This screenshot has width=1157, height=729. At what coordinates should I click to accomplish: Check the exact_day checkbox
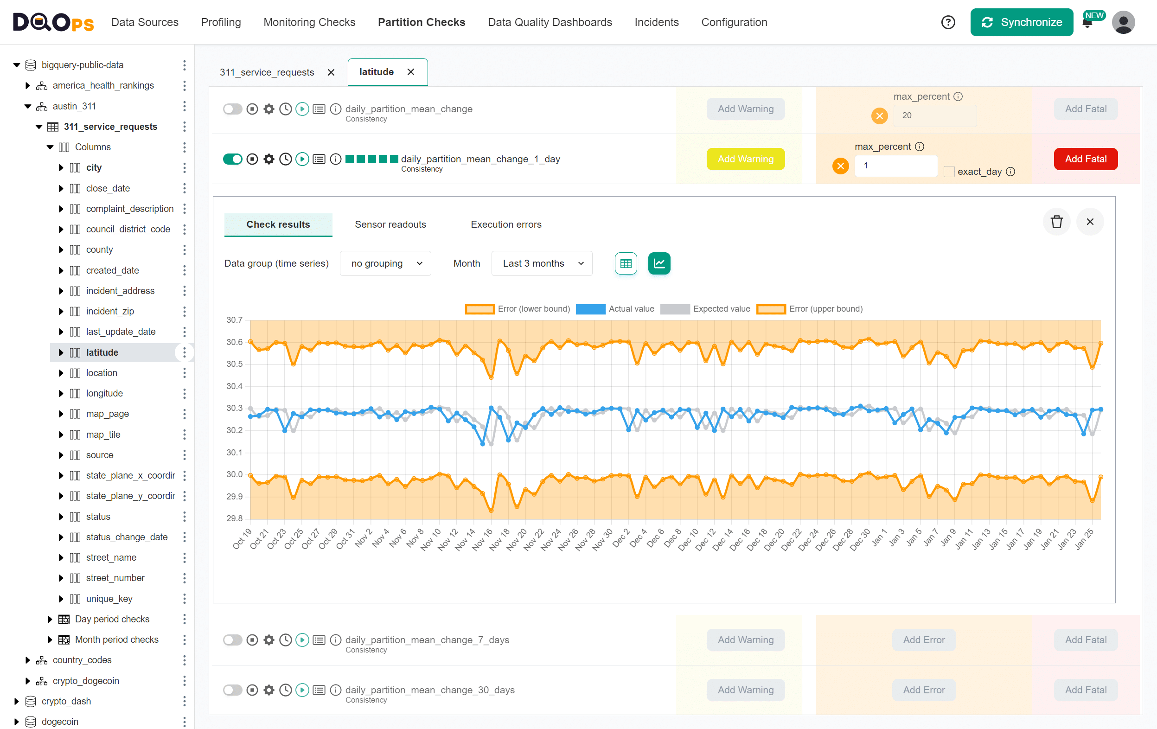[949, 172]
